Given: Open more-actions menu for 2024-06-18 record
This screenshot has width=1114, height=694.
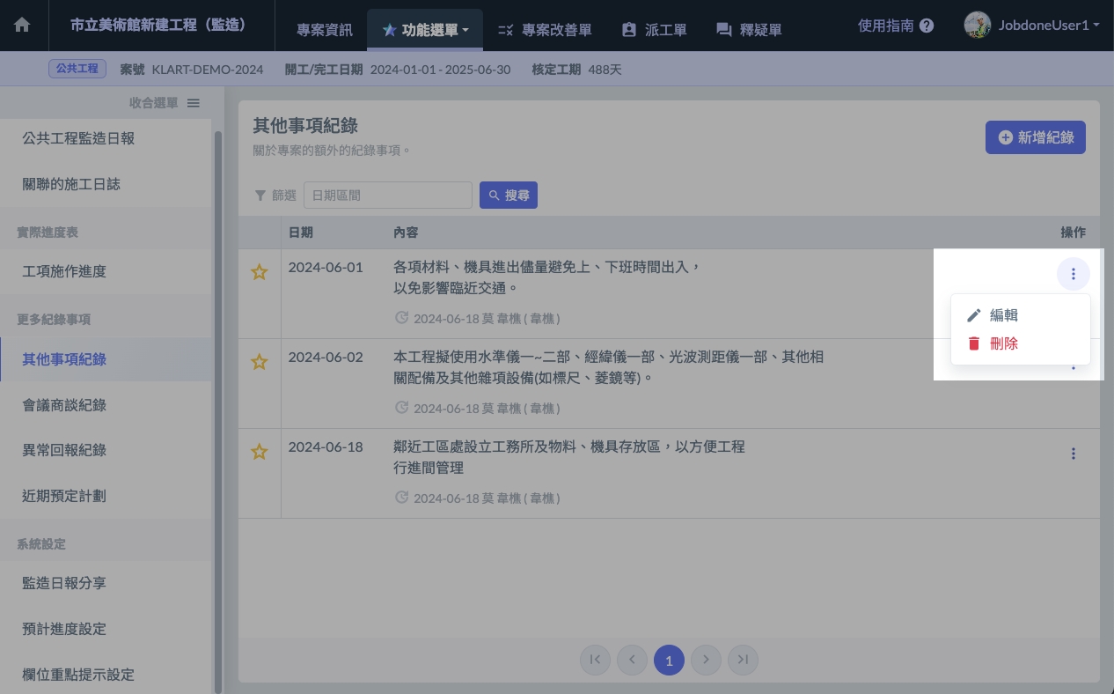Looking at the screenshot, I should (x=1073, y=454).
